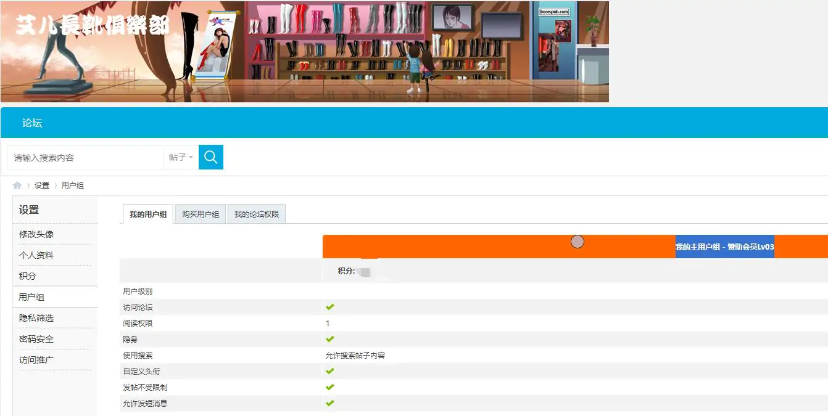The width and height of the screenshot is (828, 416).
Task: Open the 帖子 search type dropdown
Action: click(x=181, y=158)
